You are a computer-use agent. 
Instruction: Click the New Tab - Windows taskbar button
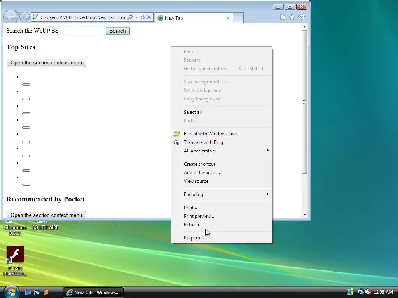[x=93, y=293]
